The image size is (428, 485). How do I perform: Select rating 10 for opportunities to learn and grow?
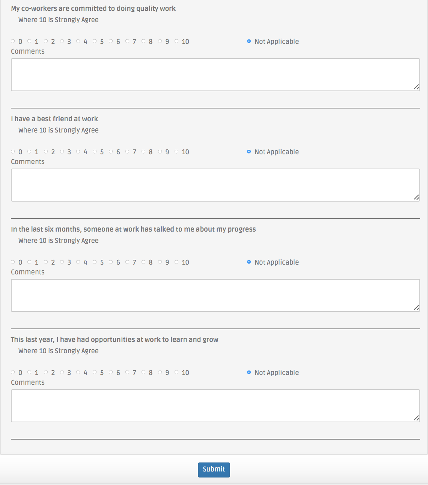tap(176, 372)
